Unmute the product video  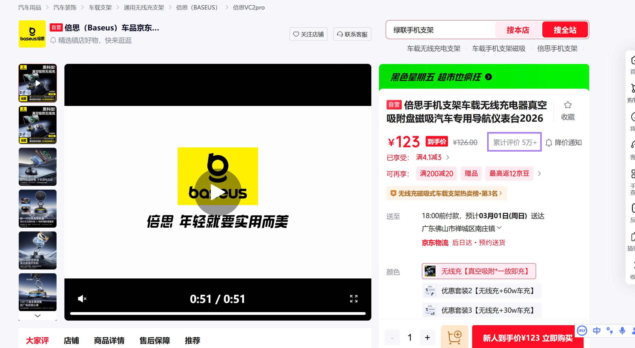pos(82,299)
